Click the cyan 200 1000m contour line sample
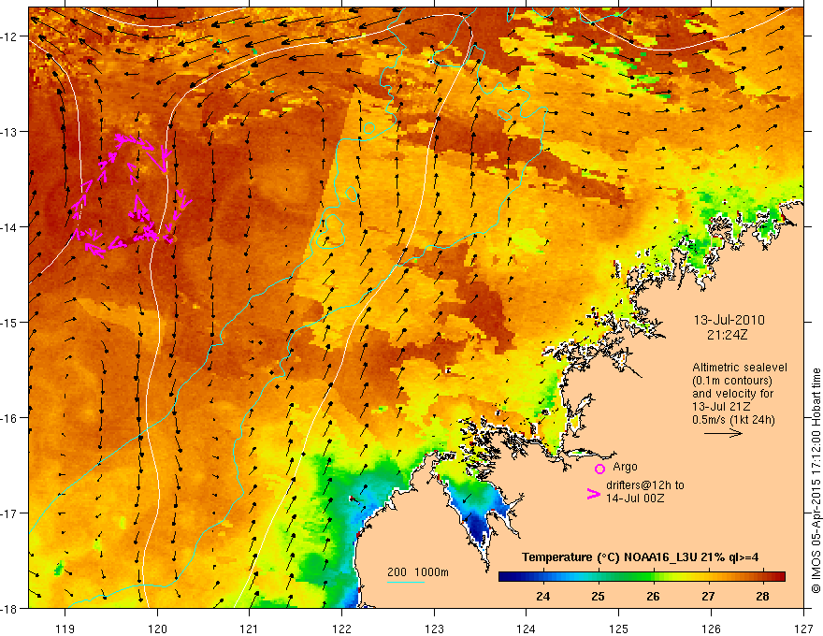 coord(406,582)
